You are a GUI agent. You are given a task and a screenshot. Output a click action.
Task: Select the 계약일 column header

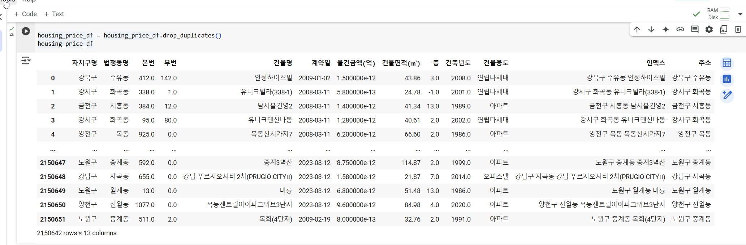[321, 63]
